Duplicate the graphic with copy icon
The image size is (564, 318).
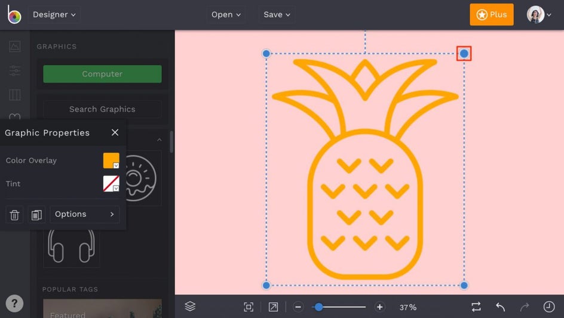pyautogui.click(x=36, y=215)
